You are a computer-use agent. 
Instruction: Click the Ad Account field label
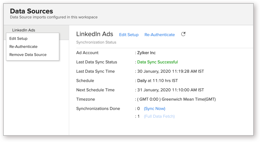tap(87, 53)
